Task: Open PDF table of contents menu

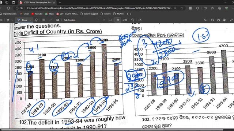Action: [x=1, y=20]
